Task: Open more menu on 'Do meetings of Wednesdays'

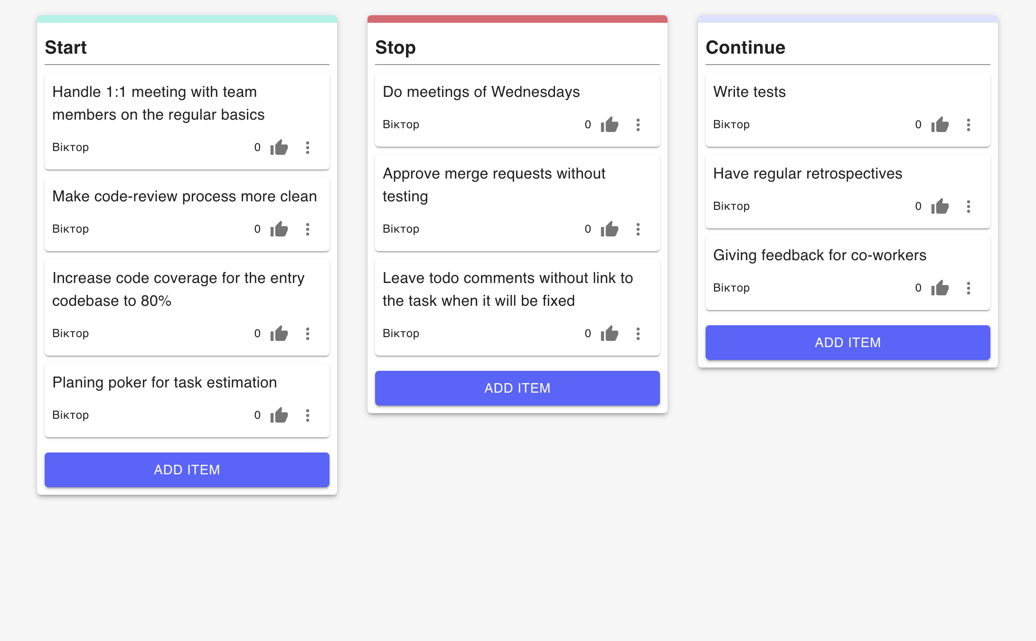Action: [x=638, y=125]
